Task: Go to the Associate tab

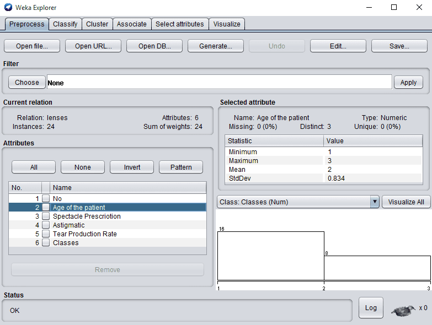Action: tap(132, 24)
